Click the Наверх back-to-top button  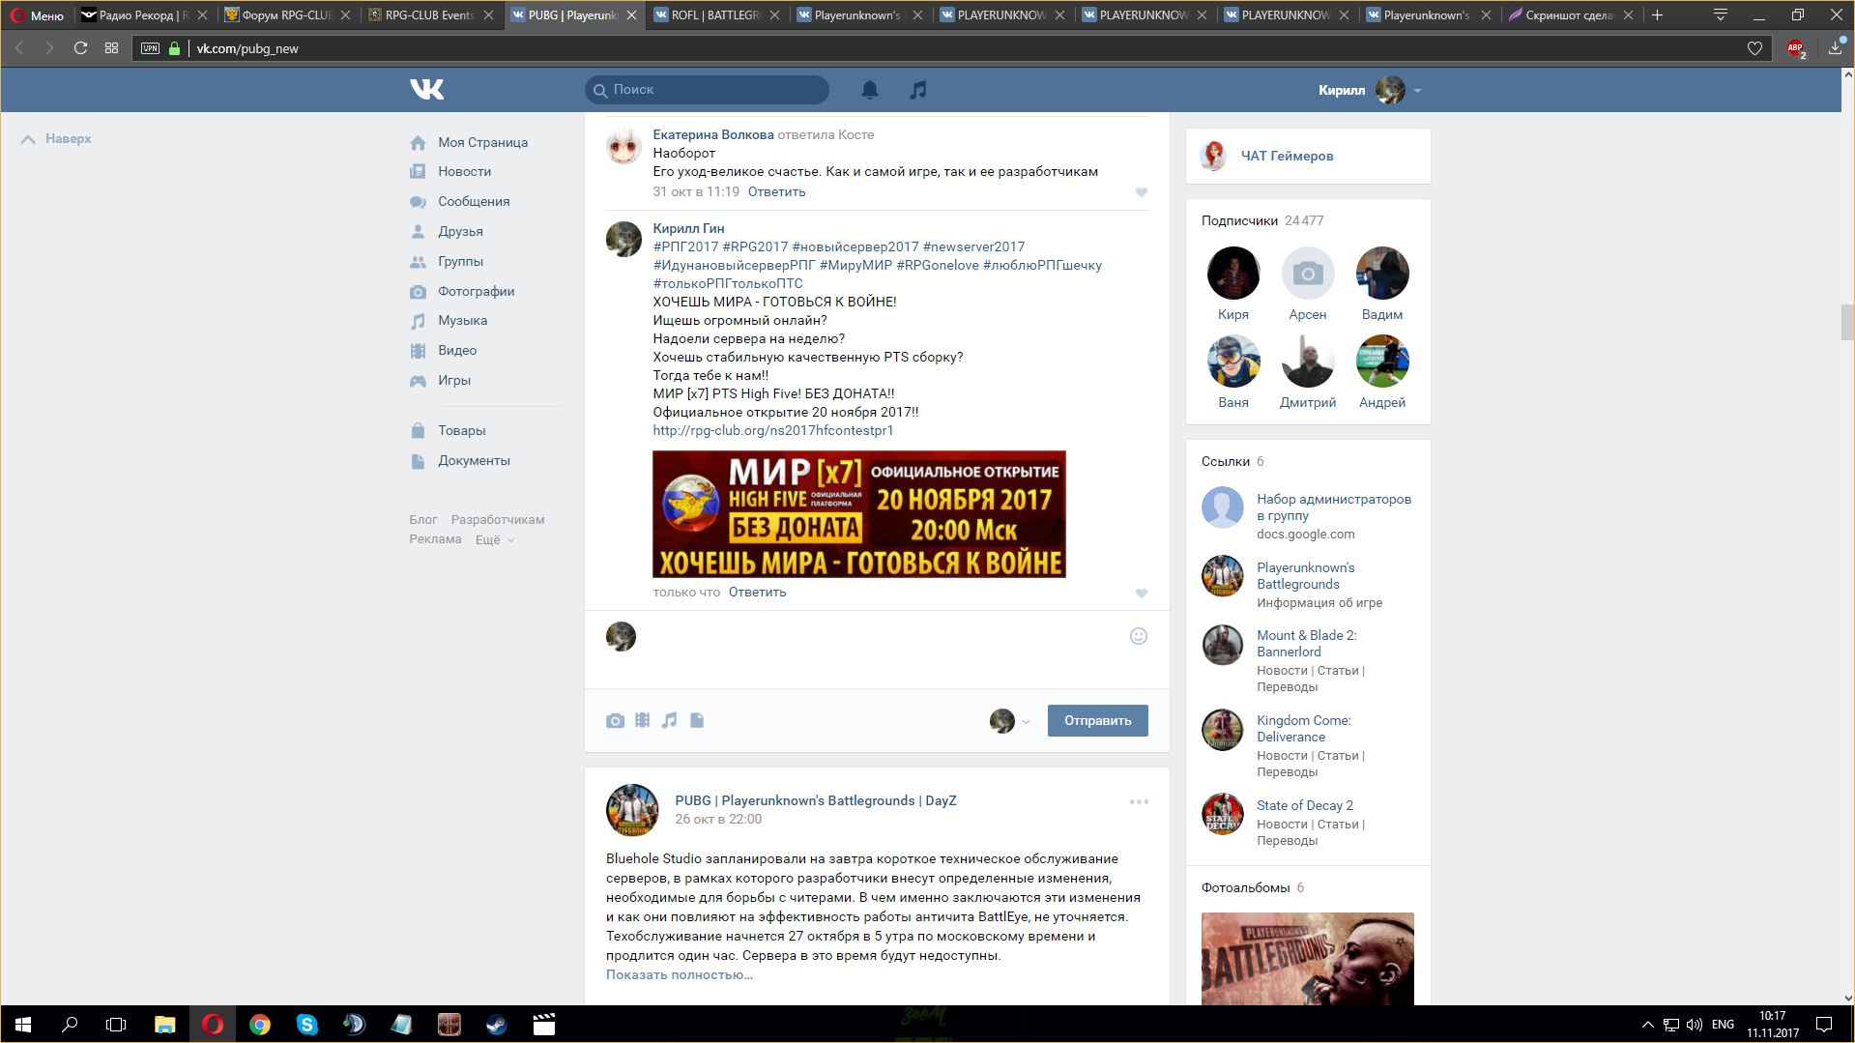pyautogui.click(x=56, y=139)
